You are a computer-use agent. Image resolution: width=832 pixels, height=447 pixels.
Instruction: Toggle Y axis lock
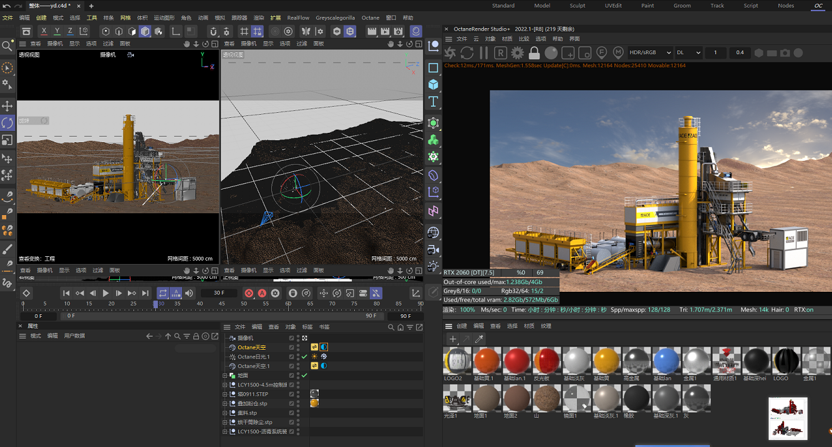click(x=57, y=31)
